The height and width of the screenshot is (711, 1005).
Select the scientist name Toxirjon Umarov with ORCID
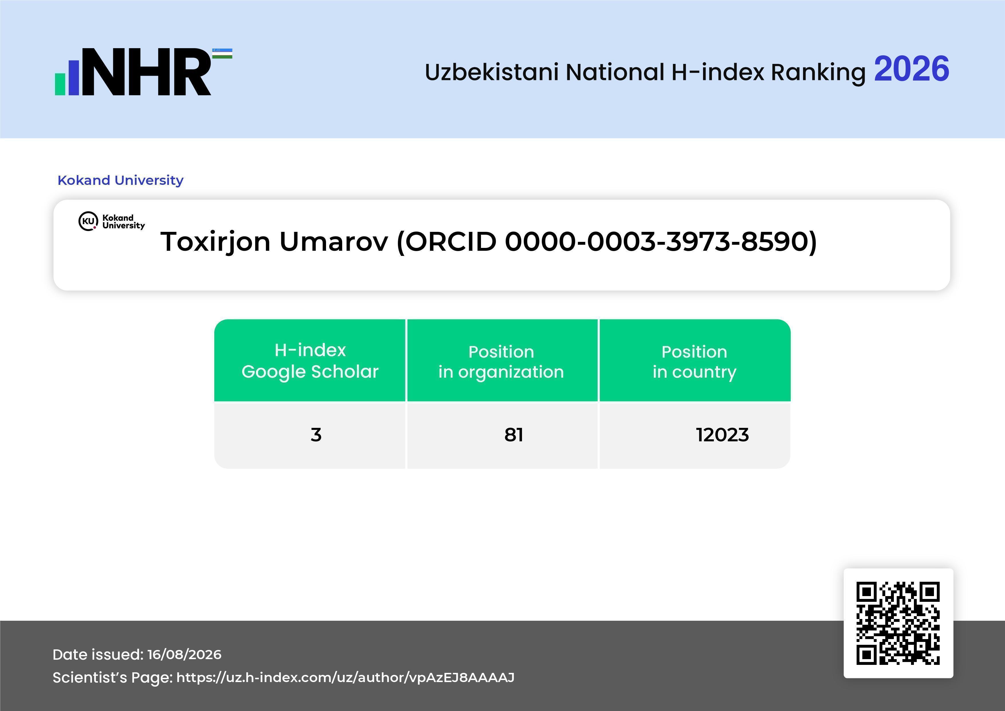[488, 242]
